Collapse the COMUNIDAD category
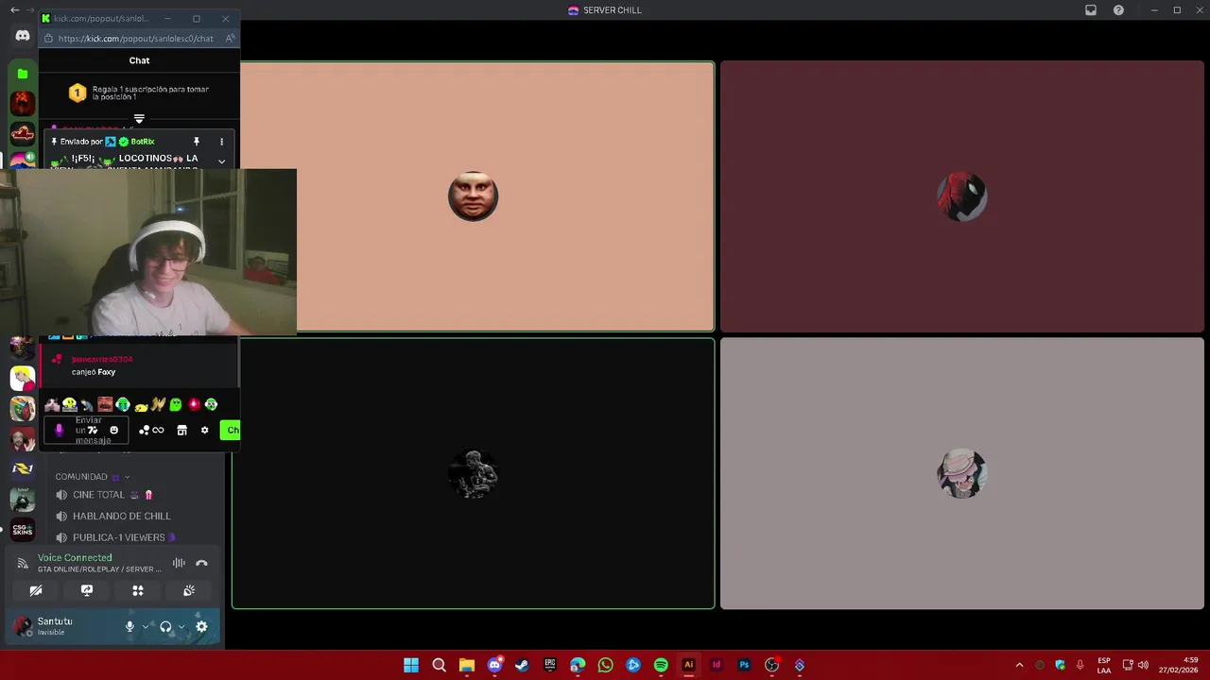The height and width of the screenshot is (680, 1210). [x=92, y=477]
